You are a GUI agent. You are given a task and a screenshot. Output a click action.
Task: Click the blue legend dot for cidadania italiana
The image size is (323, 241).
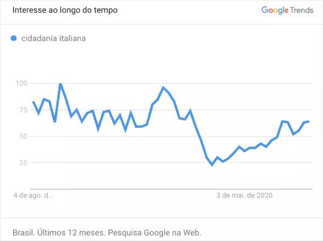click(x=13, y=38)
